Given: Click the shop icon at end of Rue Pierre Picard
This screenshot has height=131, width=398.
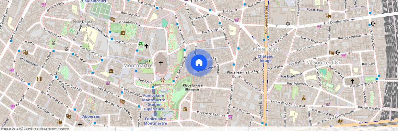Looking at the screenshot, I should pos(231,117).
